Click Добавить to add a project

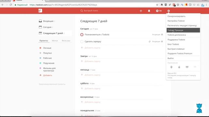tap(48, 75)
